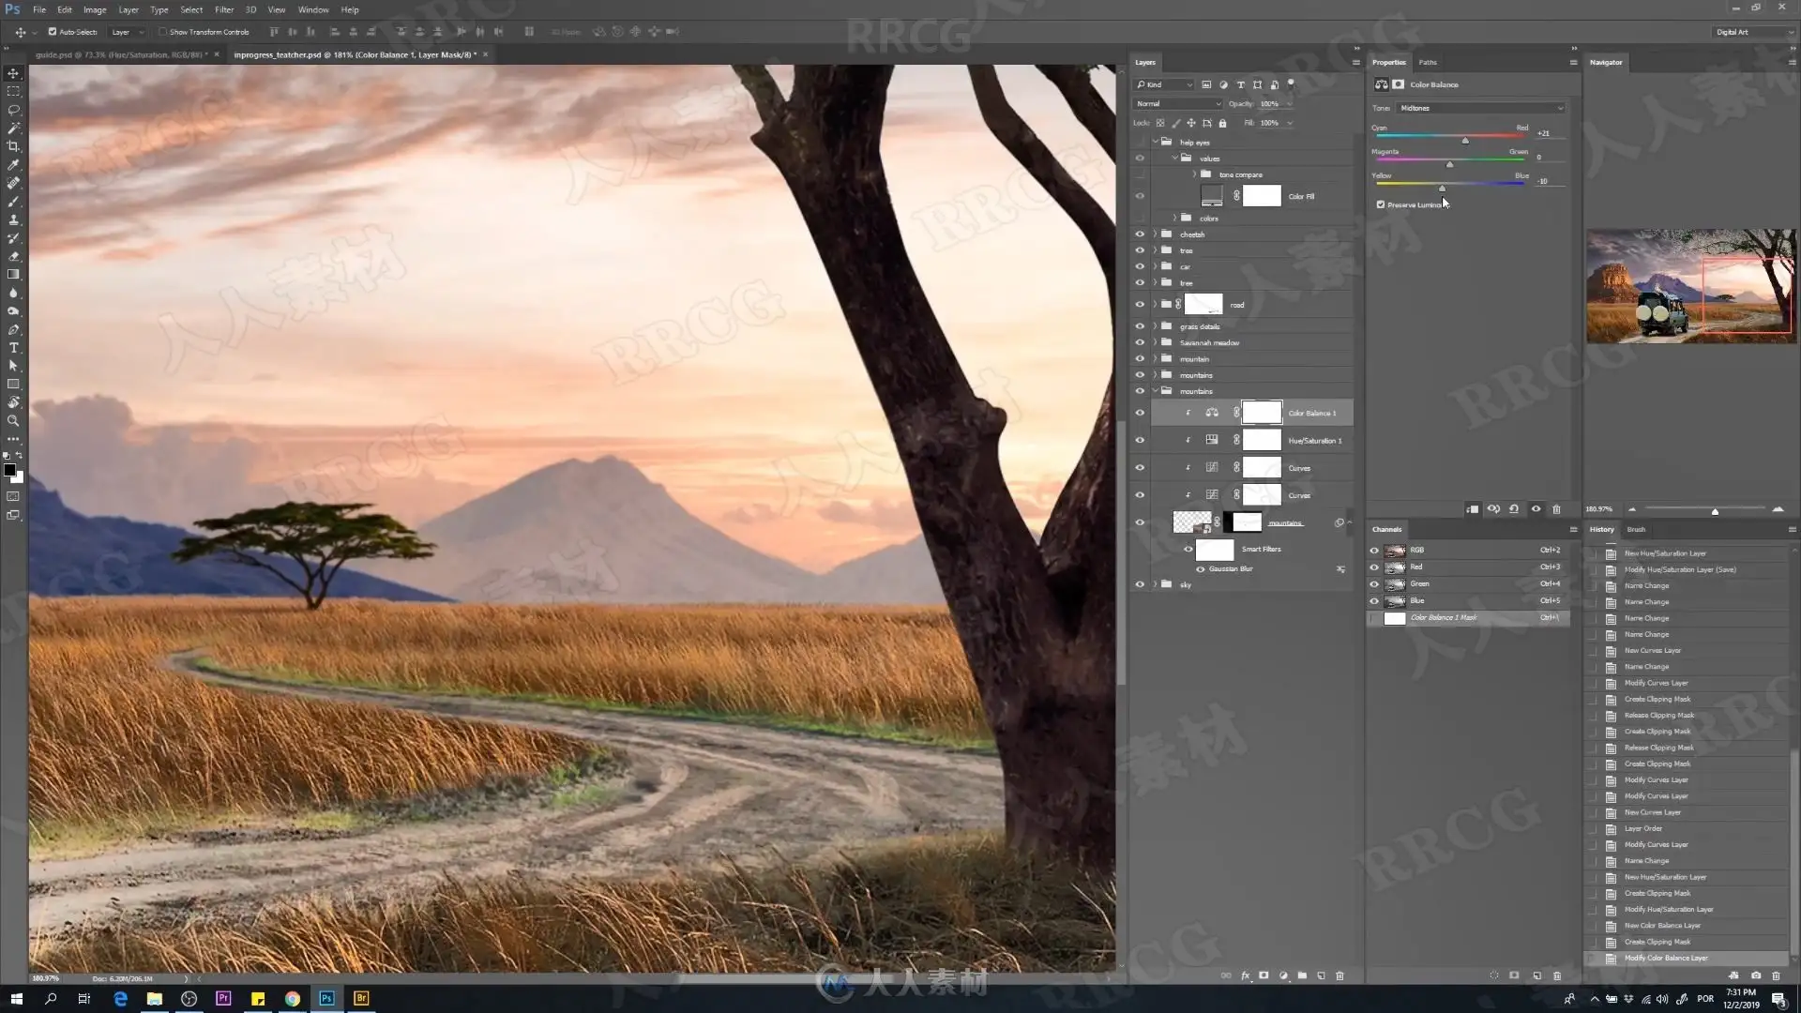Select the Gradient tool
This screenshot has height=1013, width=1801.
point(13,275)
